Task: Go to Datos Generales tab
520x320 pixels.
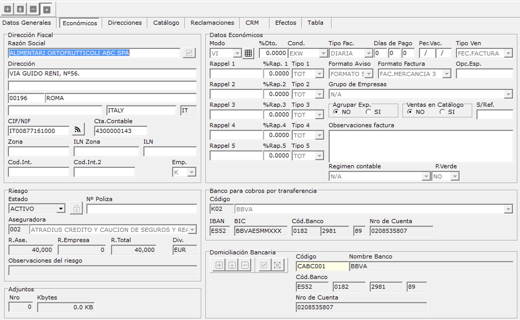Action: (27, 23)
